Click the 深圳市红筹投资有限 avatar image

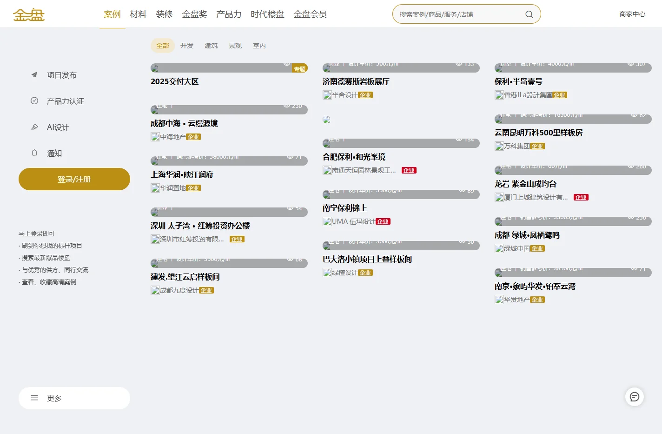point(155,239)
